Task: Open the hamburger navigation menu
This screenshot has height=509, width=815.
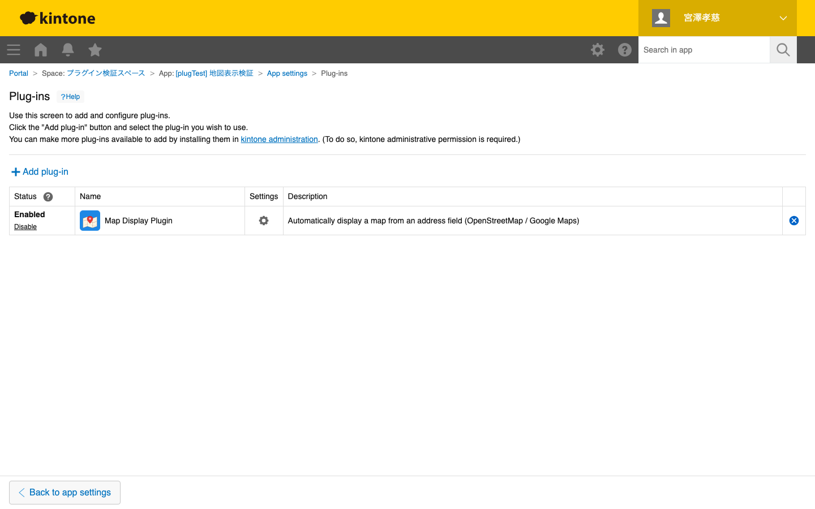Action: (14, 50)
